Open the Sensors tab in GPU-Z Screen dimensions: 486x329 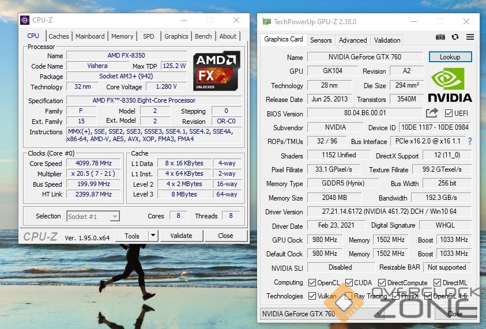click(321, 40)
